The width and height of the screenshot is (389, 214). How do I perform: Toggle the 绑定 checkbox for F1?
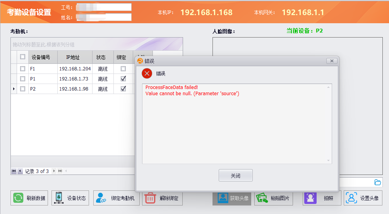tap(123, 68)
